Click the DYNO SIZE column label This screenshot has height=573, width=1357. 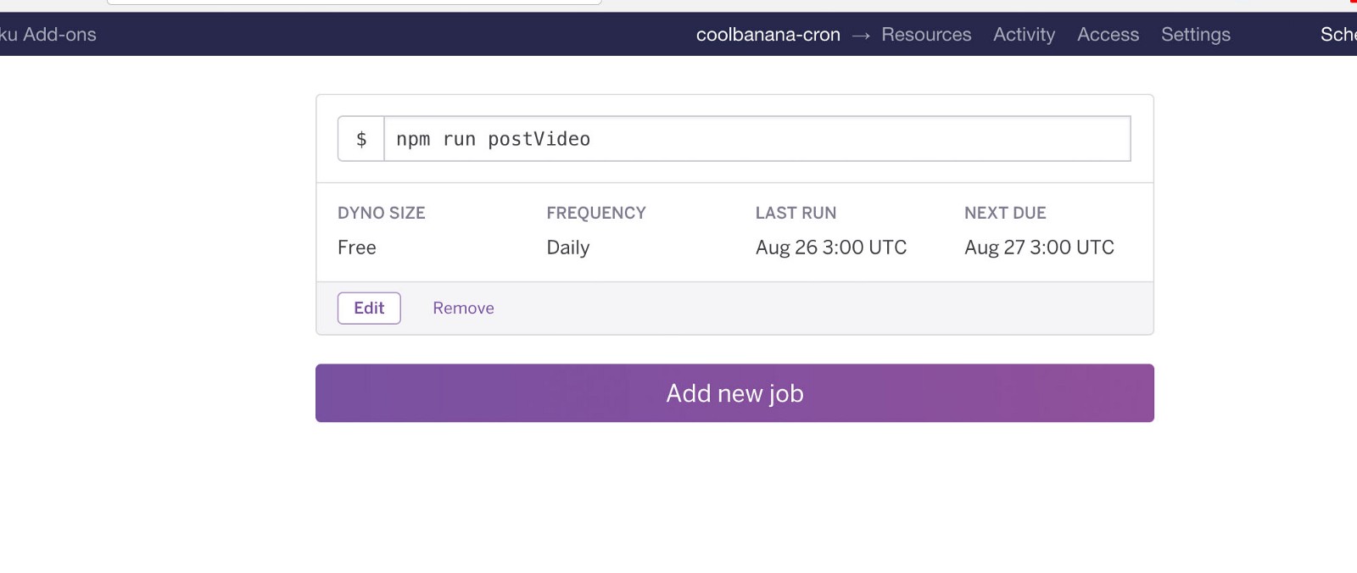pos(382,213)
